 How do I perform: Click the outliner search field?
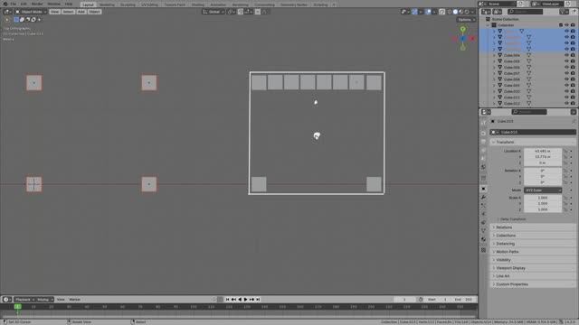525,12
